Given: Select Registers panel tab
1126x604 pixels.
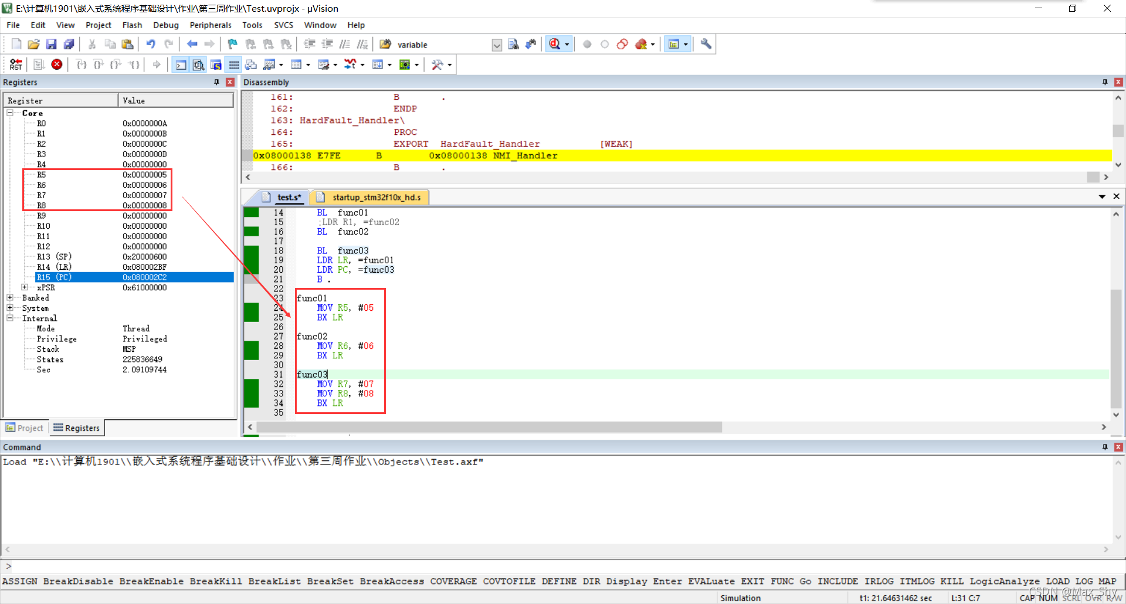Looking at the screenshot, I should (77, 428).
